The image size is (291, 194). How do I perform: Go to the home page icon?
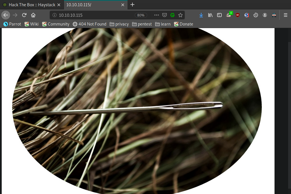pos(33,15)
